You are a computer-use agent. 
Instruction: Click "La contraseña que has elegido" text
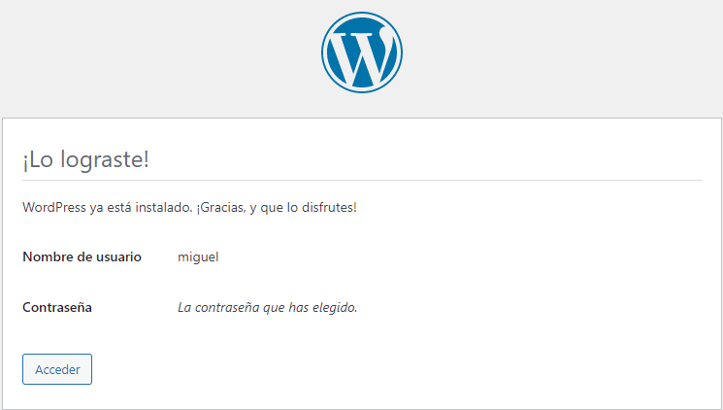[267, 307]
